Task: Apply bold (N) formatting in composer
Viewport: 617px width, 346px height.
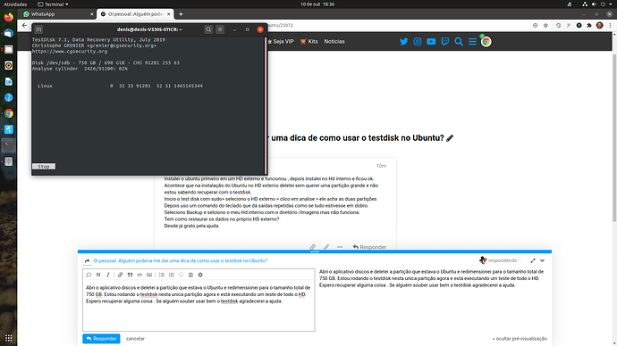Action: 98,275
